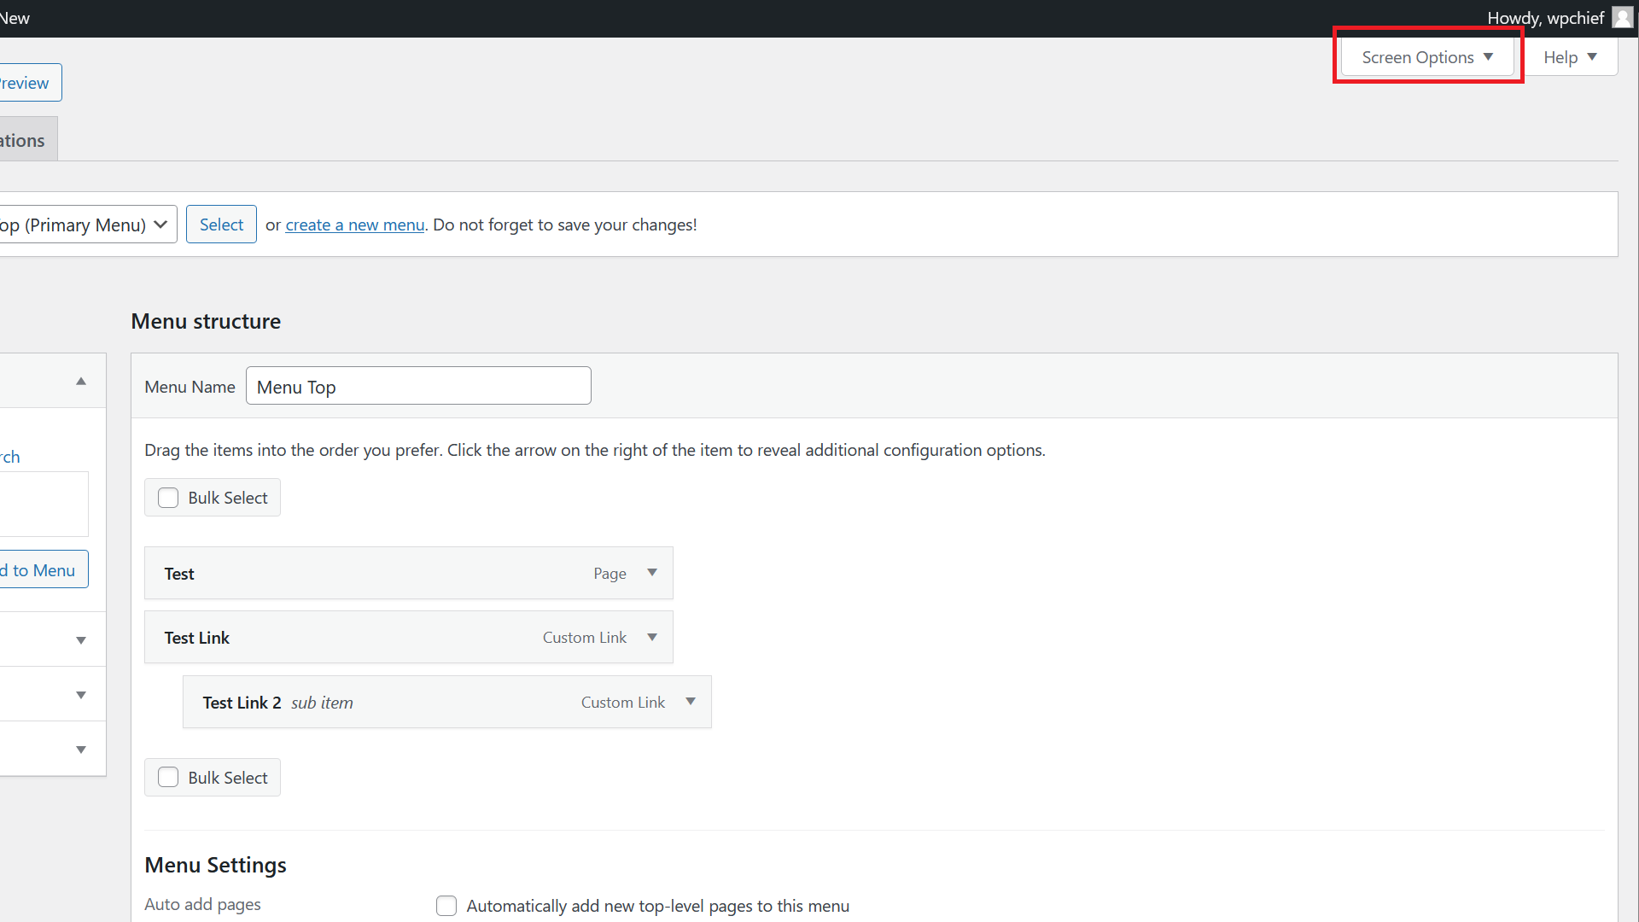Click Test Link 2 sub item expand arrow
This screenshot has height=922, width=1639.
(690, 702)
